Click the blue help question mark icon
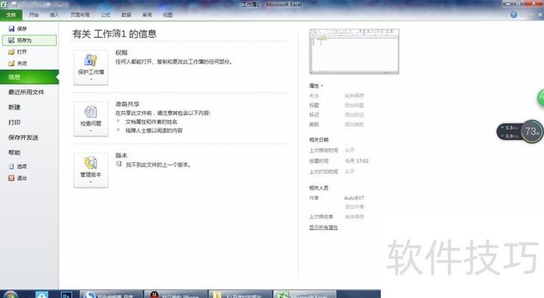Viewport: 544px width, 298px height. 513,14
